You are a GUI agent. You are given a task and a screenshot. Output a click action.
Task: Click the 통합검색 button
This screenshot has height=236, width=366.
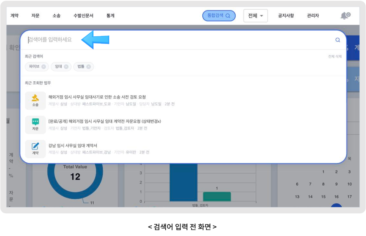[219, 16]
